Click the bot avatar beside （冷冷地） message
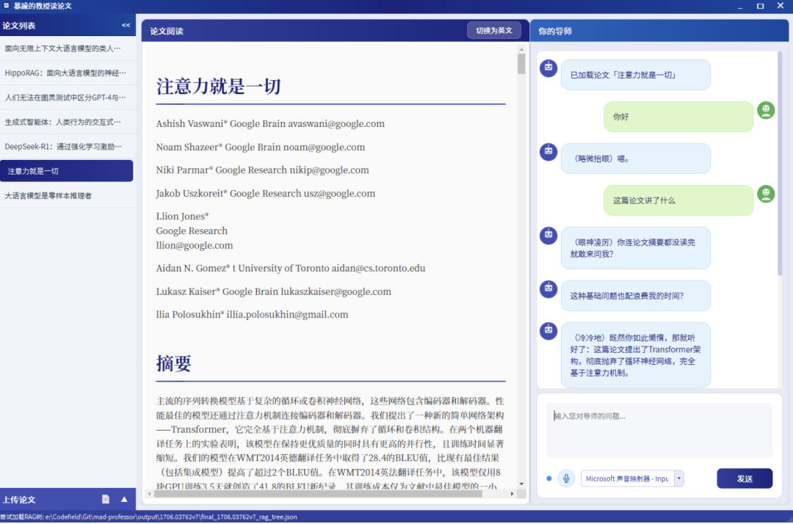 click(x=548, y=331)
